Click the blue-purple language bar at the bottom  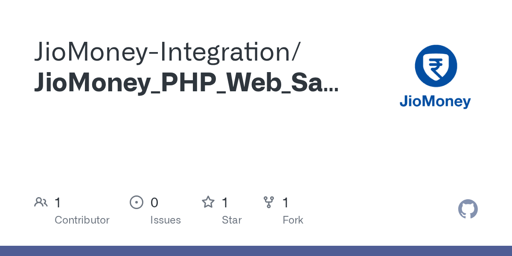(x=256, y=251)
